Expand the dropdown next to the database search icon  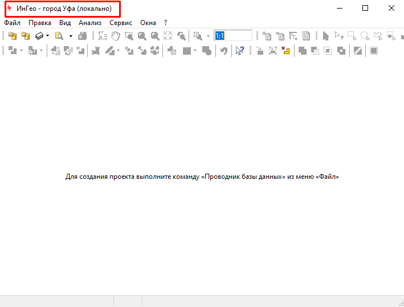71,36
